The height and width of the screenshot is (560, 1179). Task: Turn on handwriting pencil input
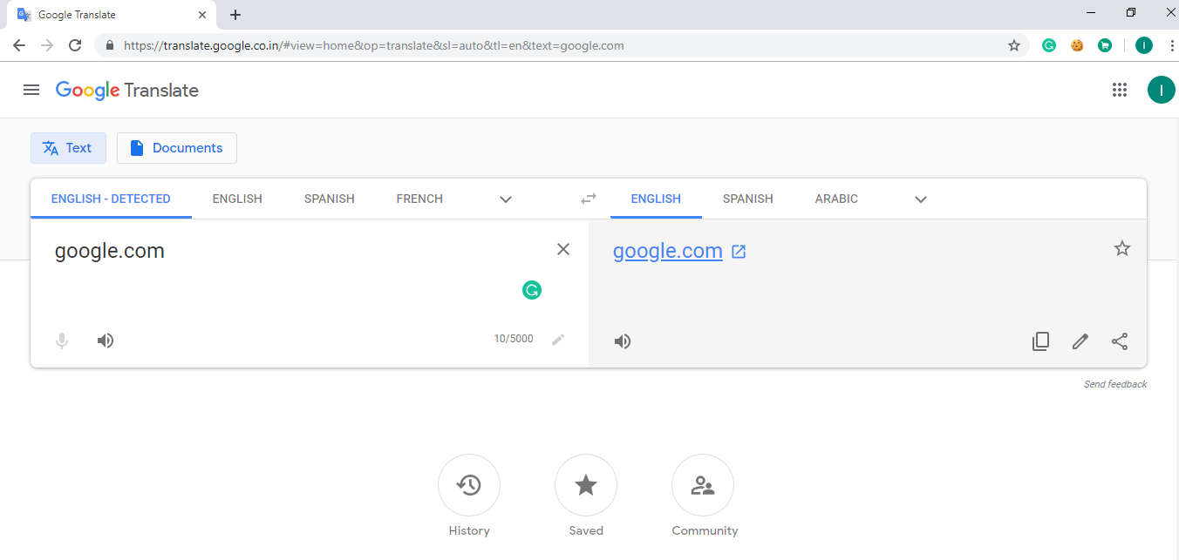(558, 340)
